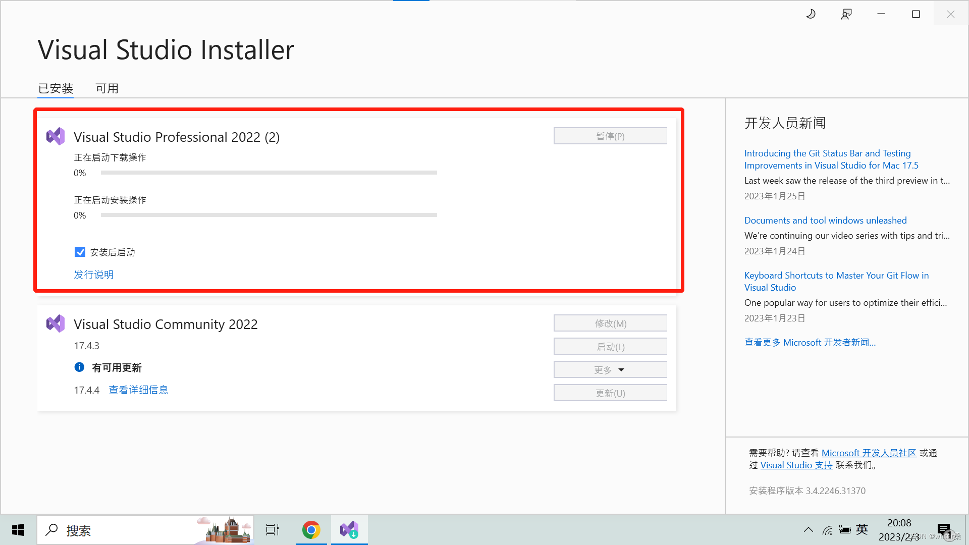Open the Windows Start menu
Viewport: 969px width, 545px height.
18,530
